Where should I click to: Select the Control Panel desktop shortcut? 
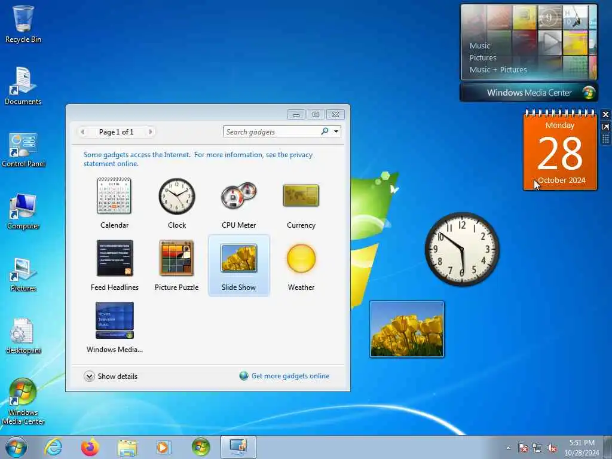[x=23, y=148]
